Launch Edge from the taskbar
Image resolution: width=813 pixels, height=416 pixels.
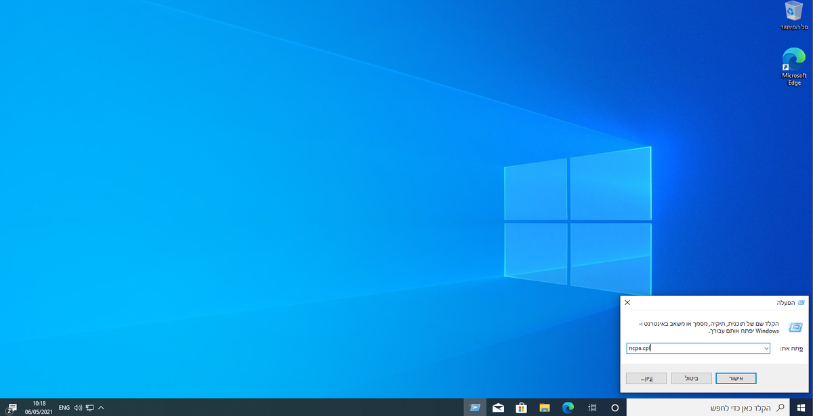point(568,407)
